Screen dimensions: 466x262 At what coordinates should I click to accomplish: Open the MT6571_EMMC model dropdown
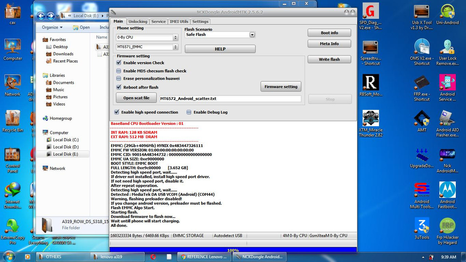click(147, 47)
